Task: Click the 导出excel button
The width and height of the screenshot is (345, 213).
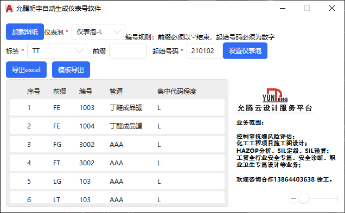Action: pyautogui.click(x=26, y=70)
